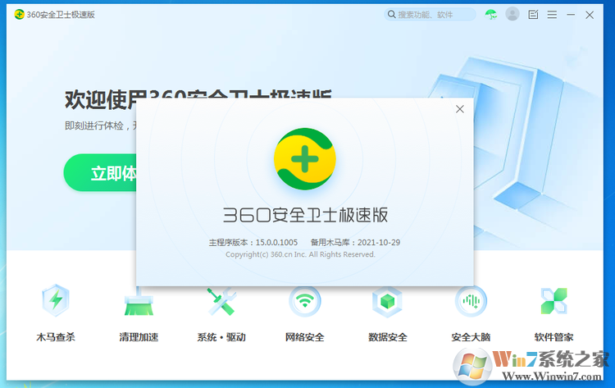
Task: Click the user avatar icon
Action: tap(512, 14)
